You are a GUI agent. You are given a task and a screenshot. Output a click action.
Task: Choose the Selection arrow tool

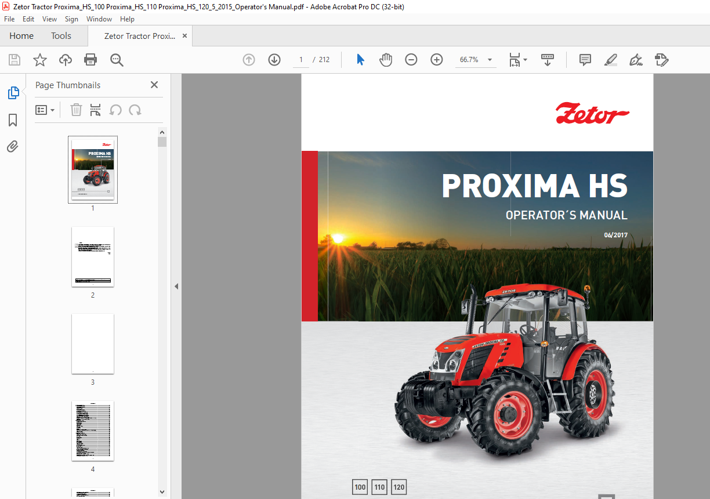tap(360, 60)
